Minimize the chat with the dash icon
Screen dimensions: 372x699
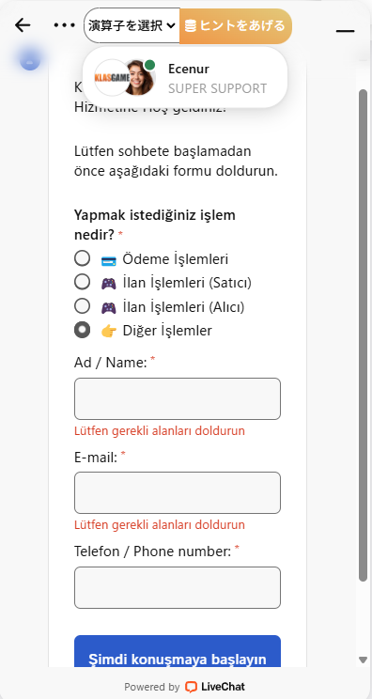point(346,31)
